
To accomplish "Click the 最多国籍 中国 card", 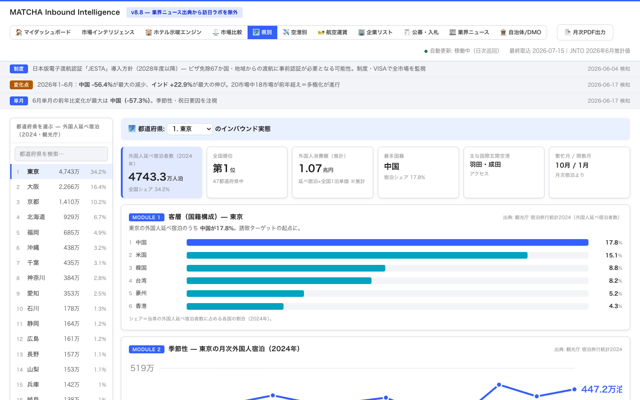I will (418, 172).
